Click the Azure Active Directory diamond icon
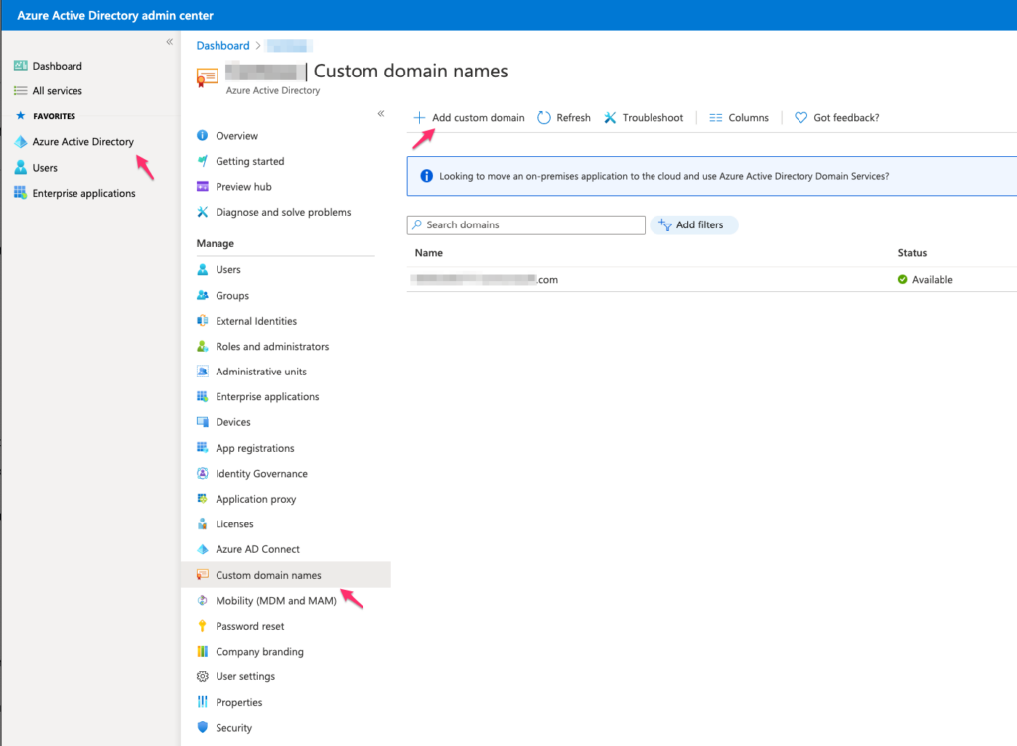The image size is (1017, 746). [x=20, y=141]
